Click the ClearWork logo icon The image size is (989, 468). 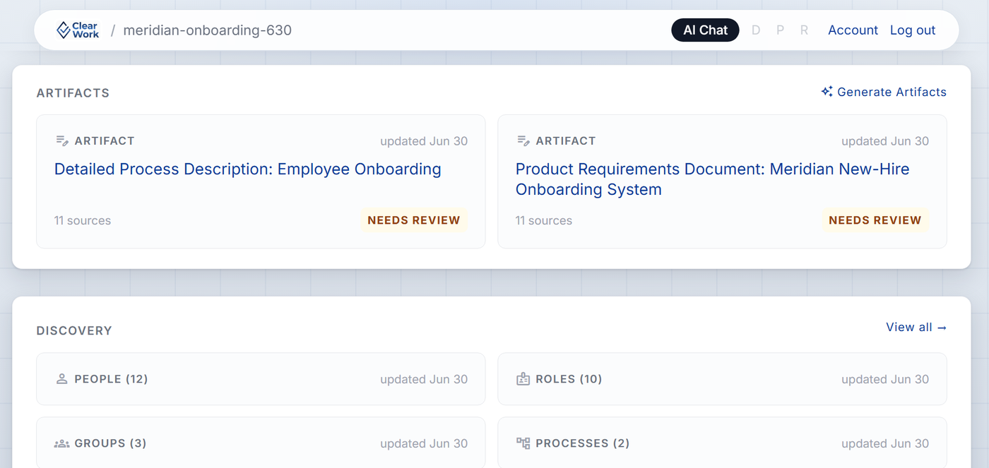coord(63,30)
